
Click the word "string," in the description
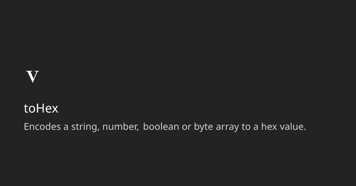pos(85,127)
